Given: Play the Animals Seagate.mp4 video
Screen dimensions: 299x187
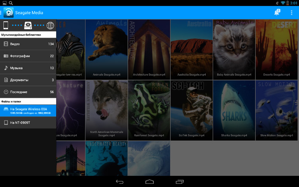Looking at the screenshot, I should [x=106, y=48].
